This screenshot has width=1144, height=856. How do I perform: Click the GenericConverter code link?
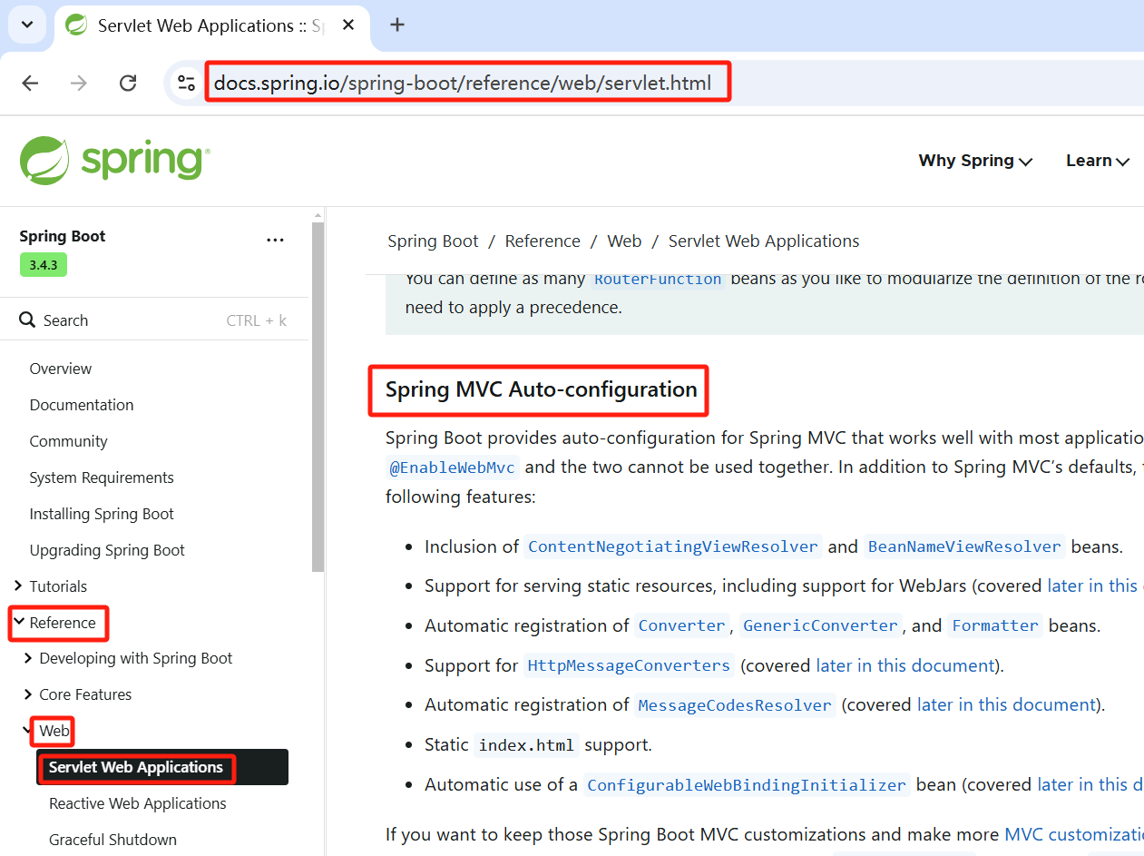pyautogui.click(x=820, y=625)
